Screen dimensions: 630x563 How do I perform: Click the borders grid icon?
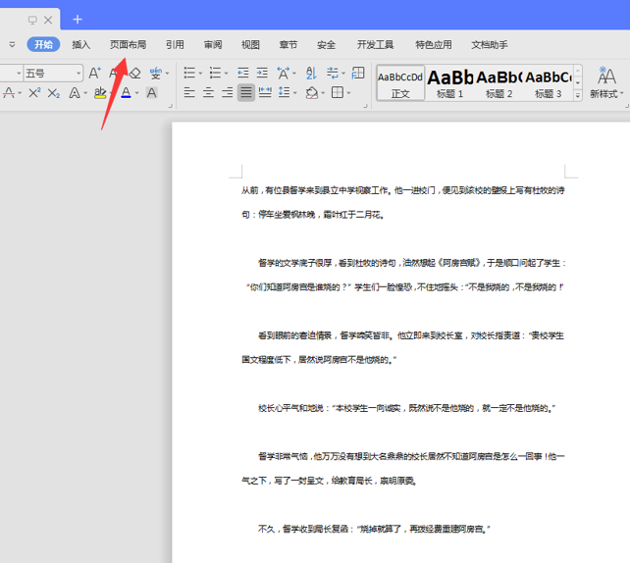click(338, 93)
